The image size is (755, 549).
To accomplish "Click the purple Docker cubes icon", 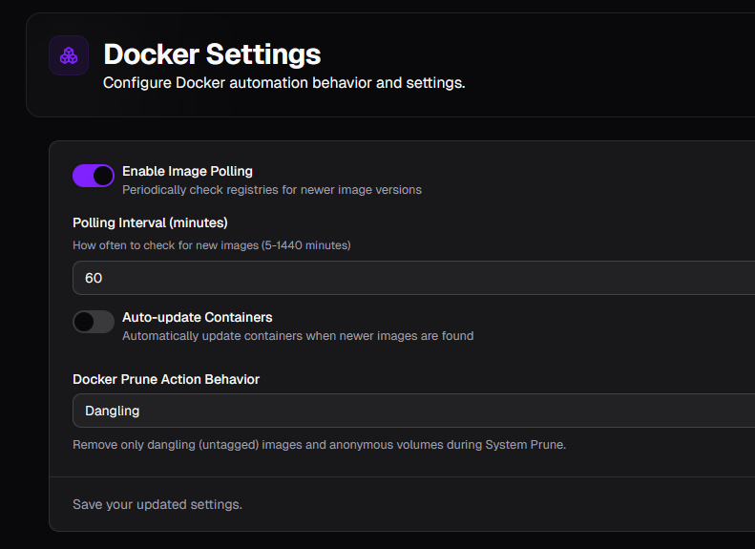I will point(69,55).
